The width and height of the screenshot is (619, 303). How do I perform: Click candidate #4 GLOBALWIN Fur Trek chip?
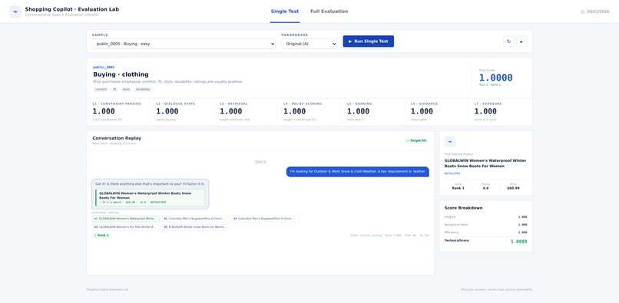(125, 227)
